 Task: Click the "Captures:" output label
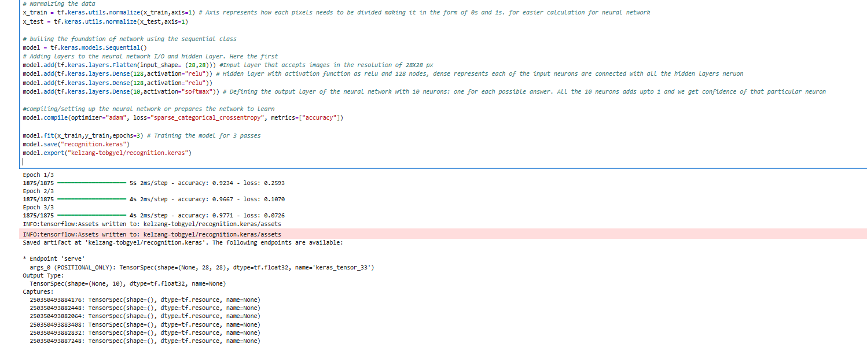(x=38, y=292)
